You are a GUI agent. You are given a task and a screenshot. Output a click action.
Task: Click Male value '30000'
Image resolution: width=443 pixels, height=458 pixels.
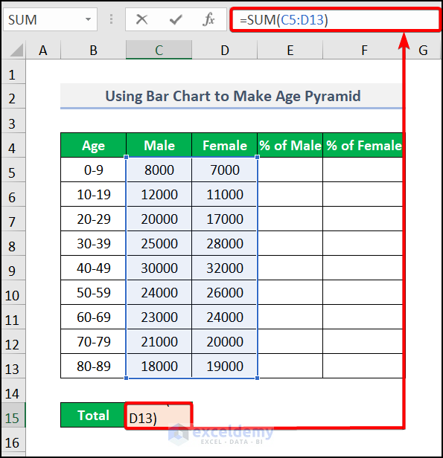tap(159, 268)
